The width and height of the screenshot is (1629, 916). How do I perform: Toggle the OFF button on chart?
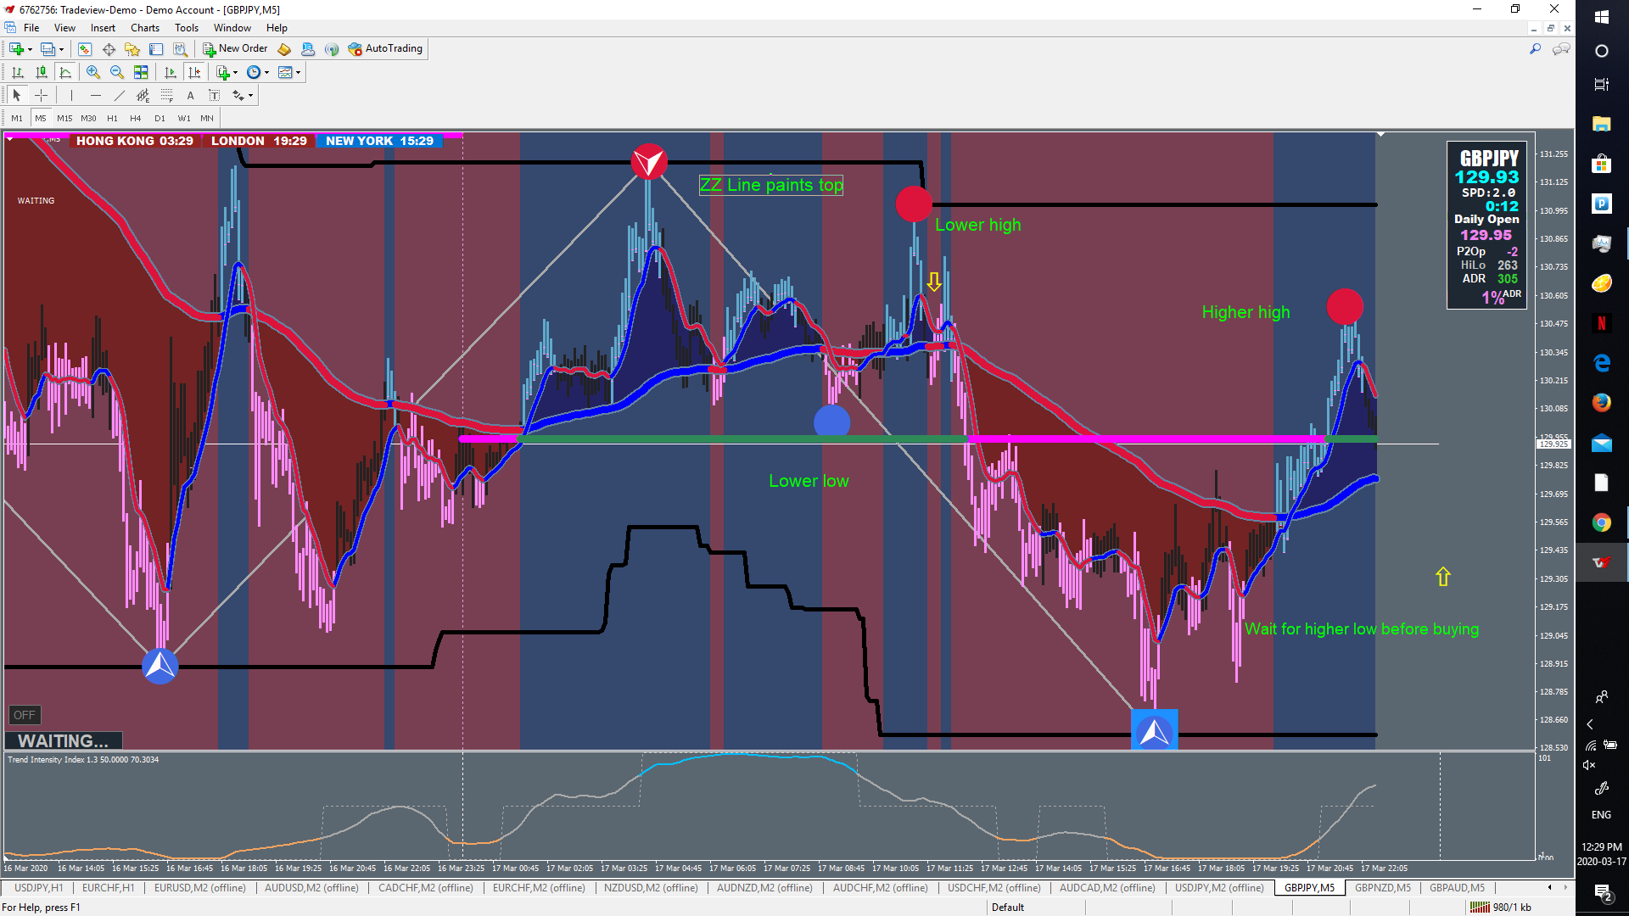coord(25,715)
